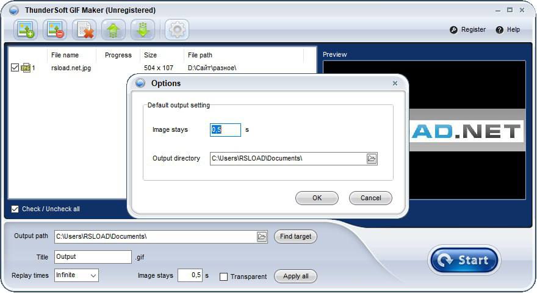Click the Image stays field in Options
The image size is (537, 293).
point(225,129)
